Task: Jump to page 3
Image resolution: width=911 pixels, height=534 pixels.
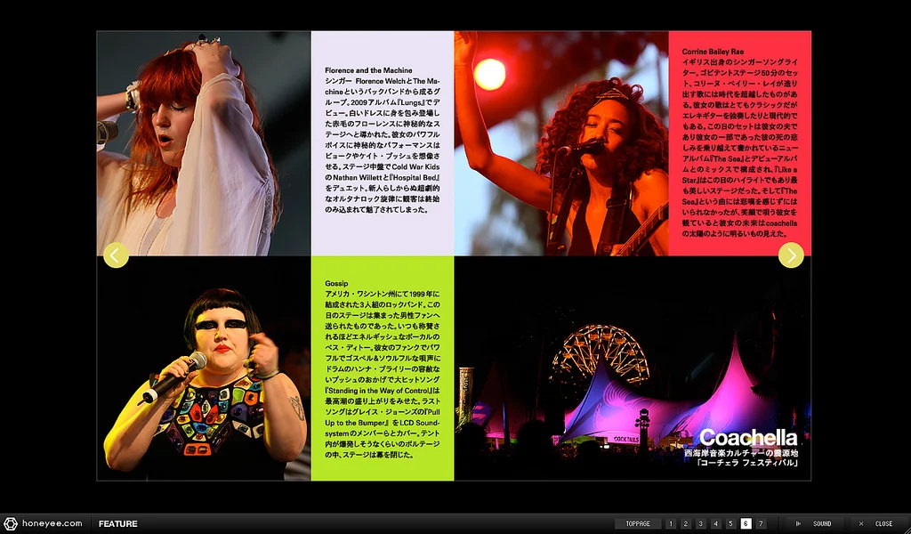Action: [x=701, y=523]
